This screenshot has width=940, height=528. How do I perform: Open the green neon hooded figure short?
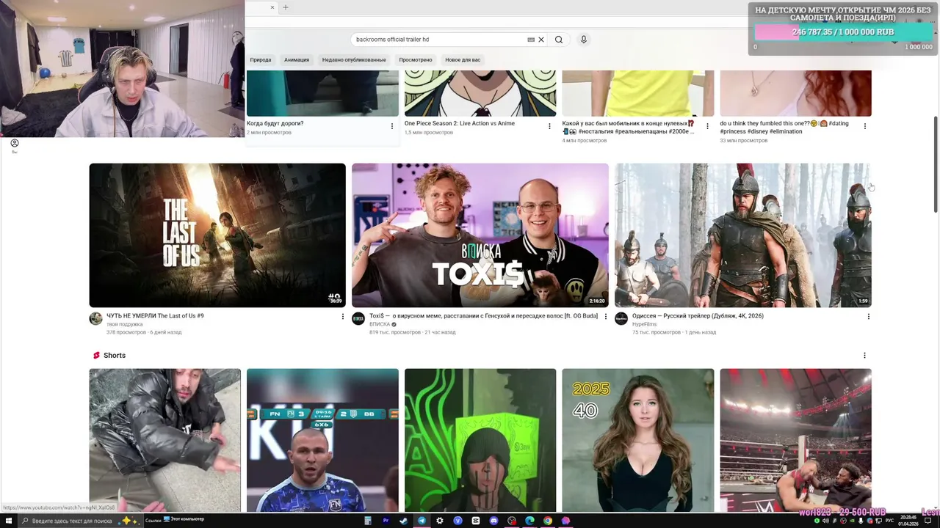coord(480,440)
